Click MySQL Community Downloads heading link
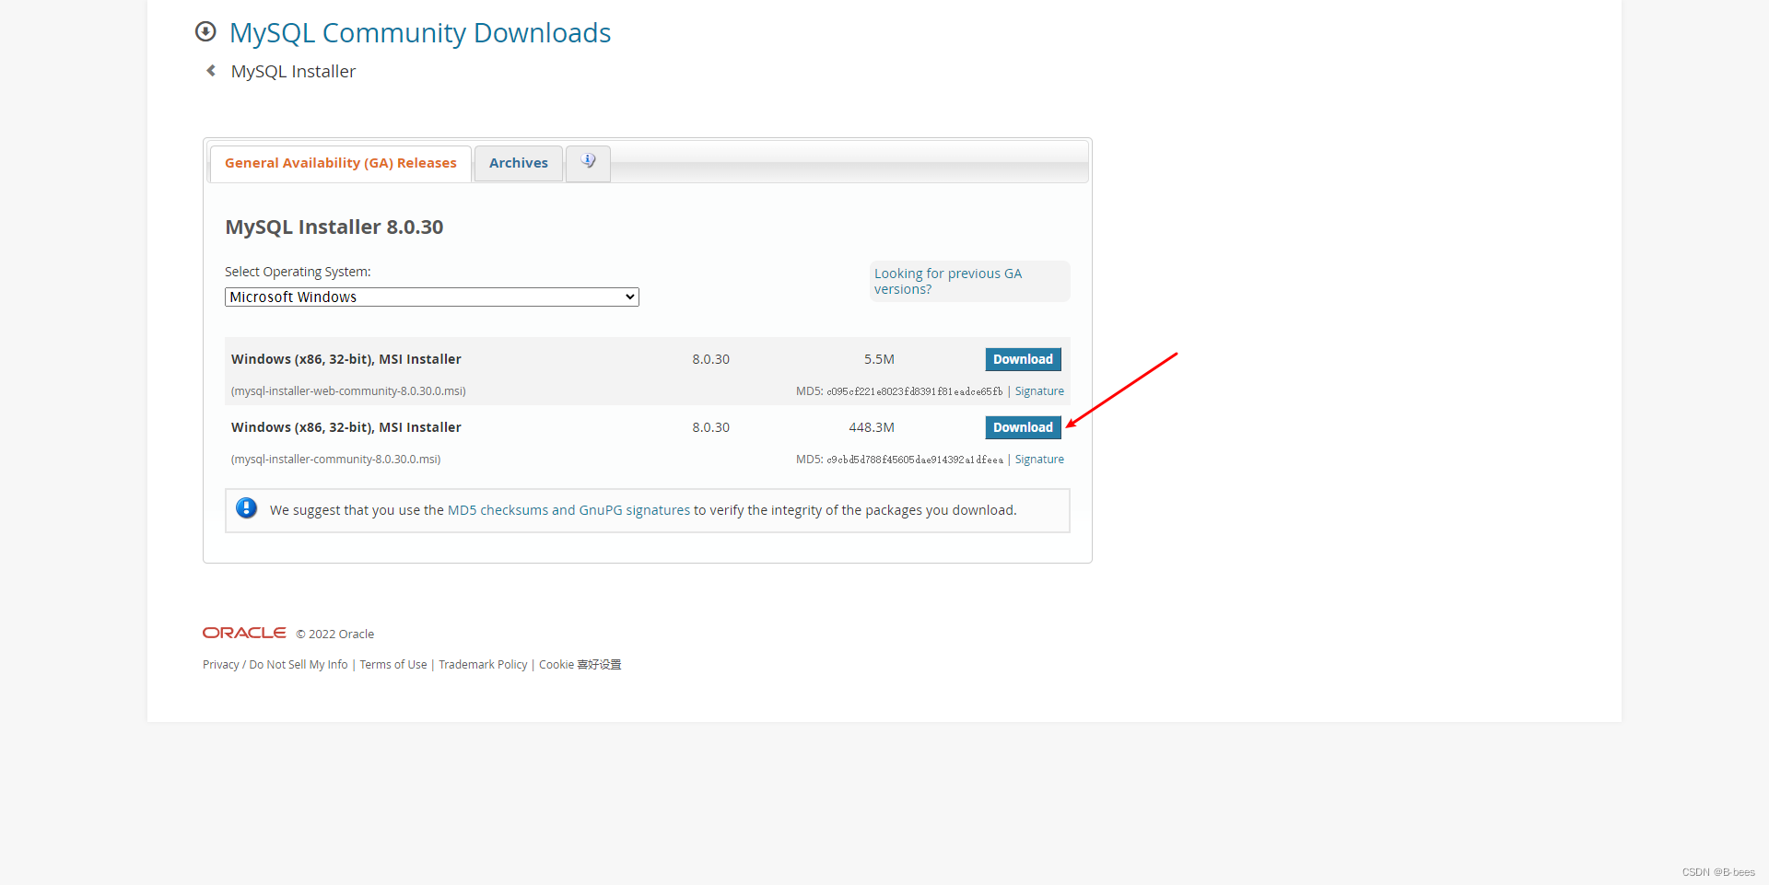This screenshot has height=885, width=1769. 420,33
